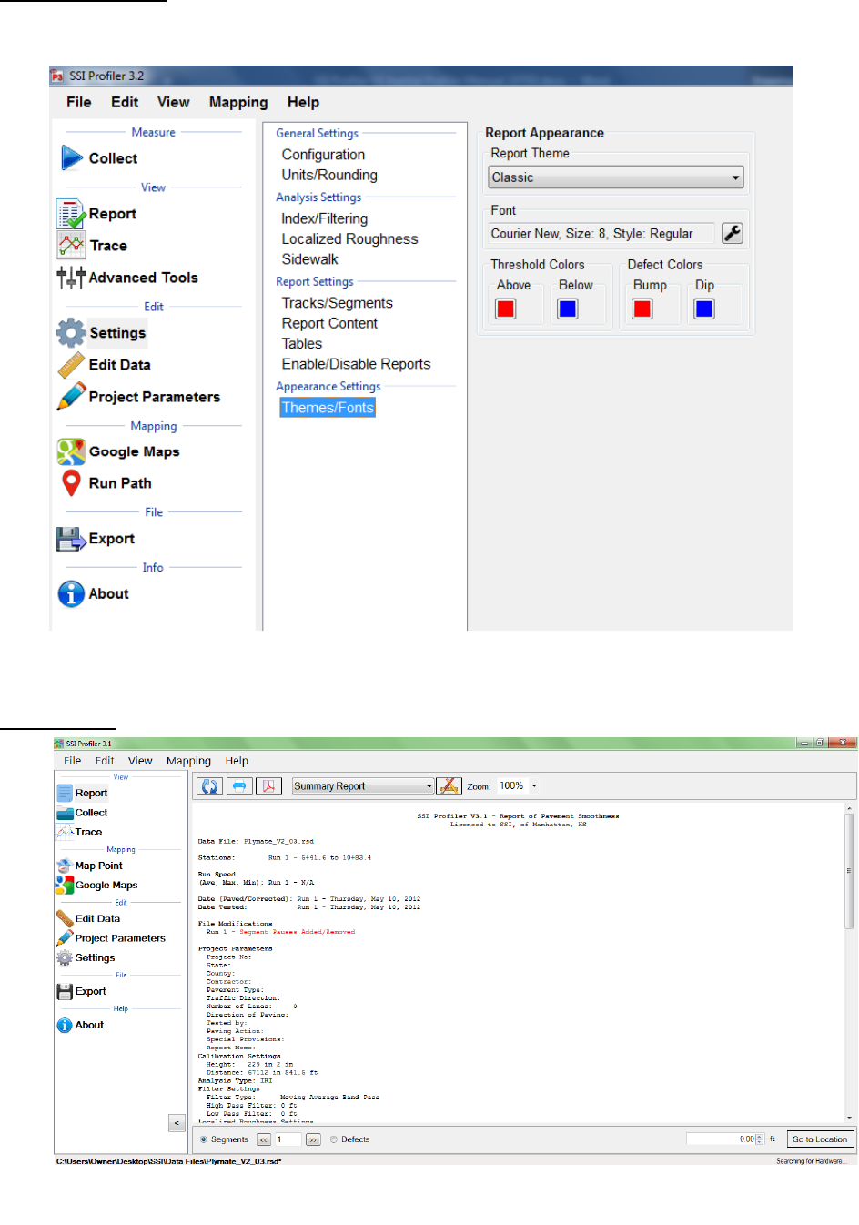Refresh the report in Profiler 3.1 toolbar
This screenshot has width=859, height=1225.
point(210,786)
